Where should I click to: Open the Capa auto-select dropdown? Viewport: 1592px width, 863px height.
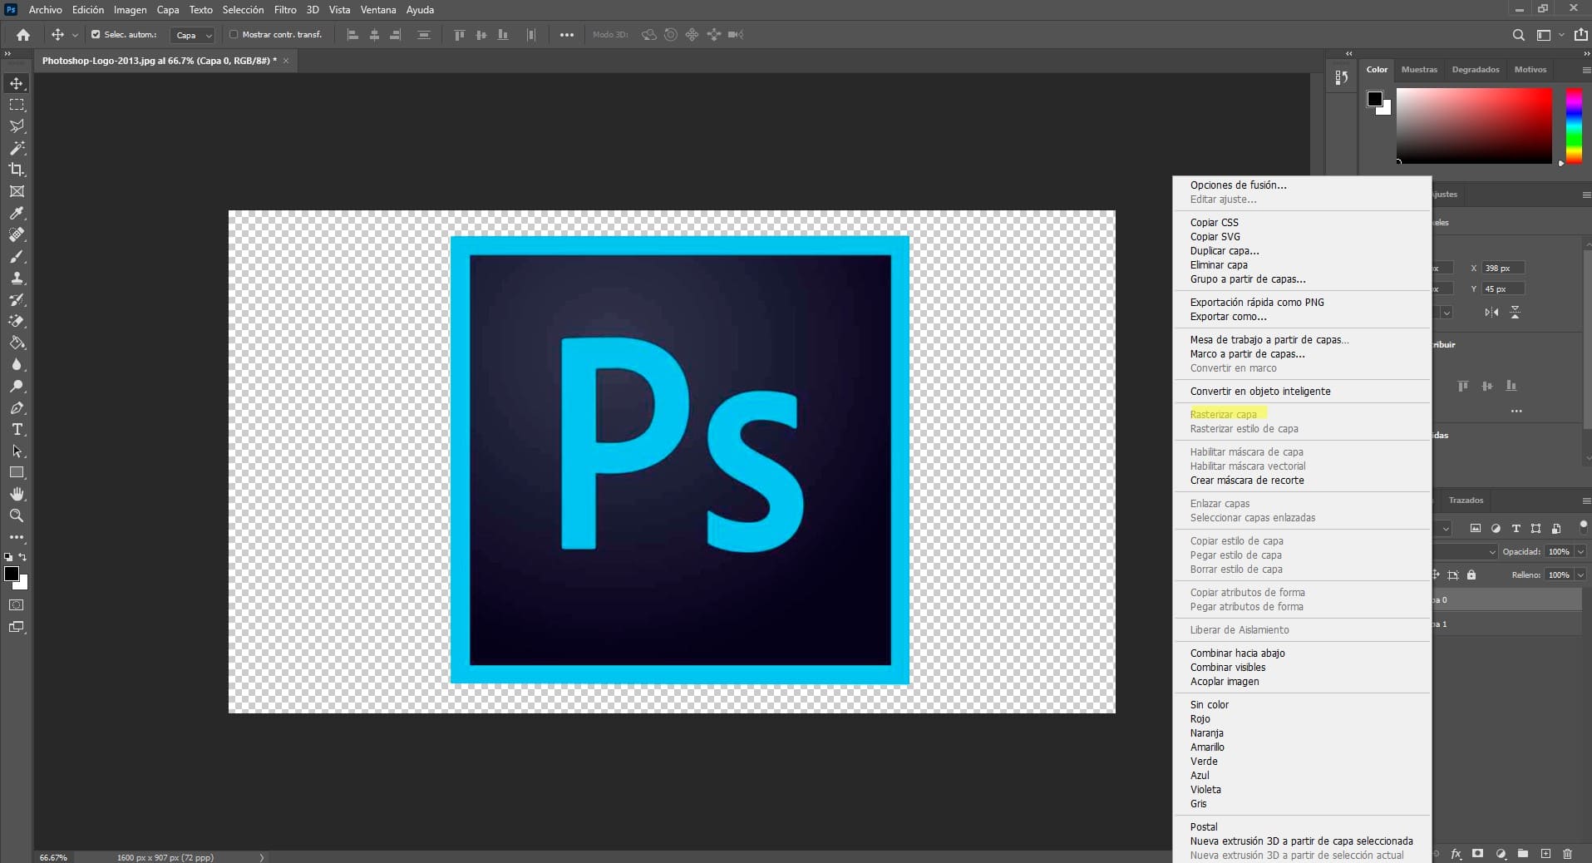pos(193,35)
